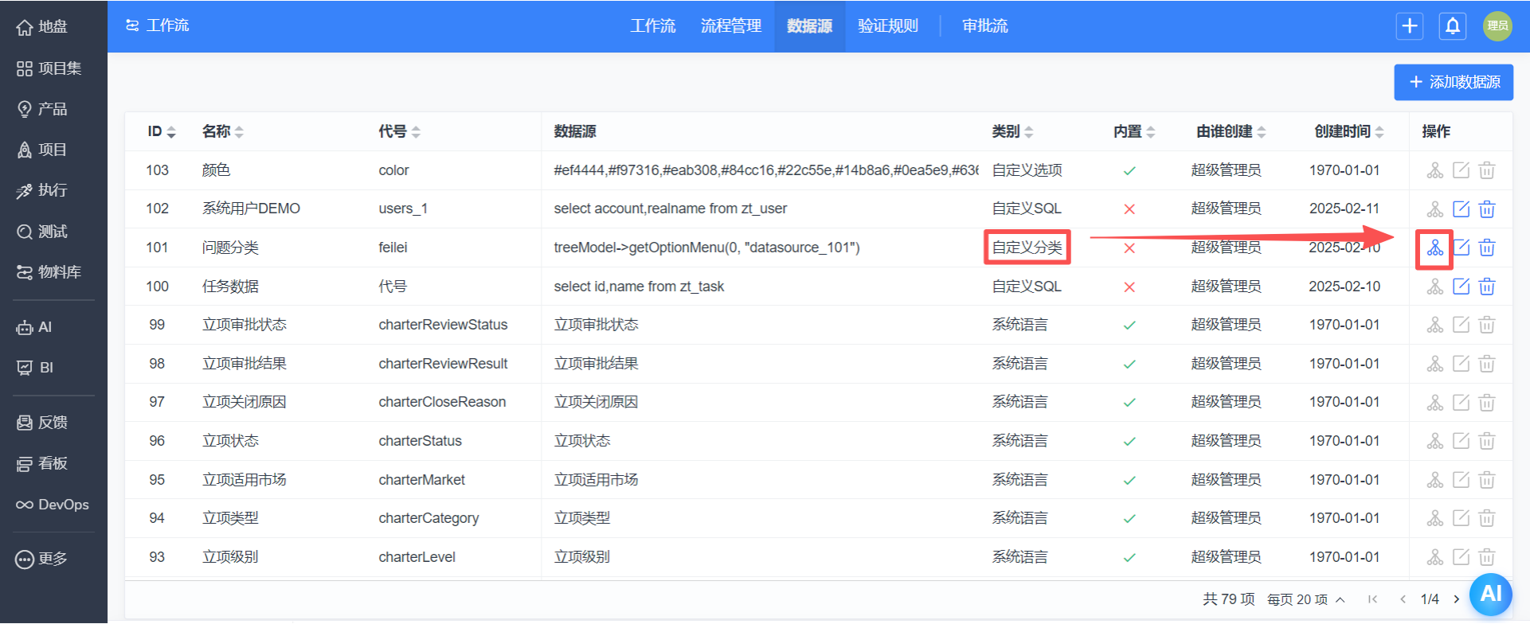
Task: Click 添加数据源 button
Action: point(1454,82)
